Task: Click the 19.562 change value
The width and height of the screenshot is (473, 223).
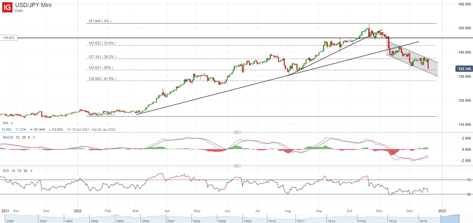Action: tap(7, 129)
